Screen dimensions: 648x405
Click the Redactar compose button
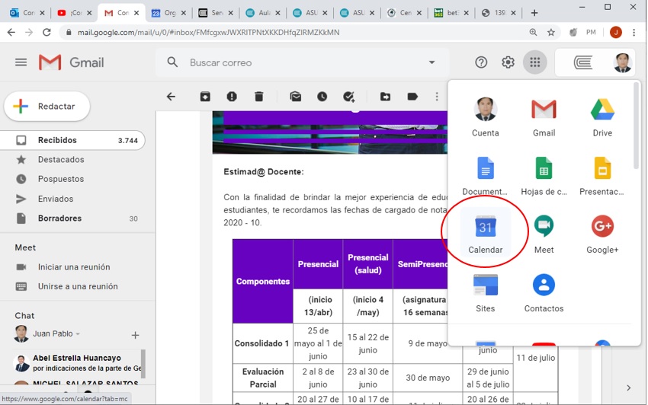click(x=47, y=107)
